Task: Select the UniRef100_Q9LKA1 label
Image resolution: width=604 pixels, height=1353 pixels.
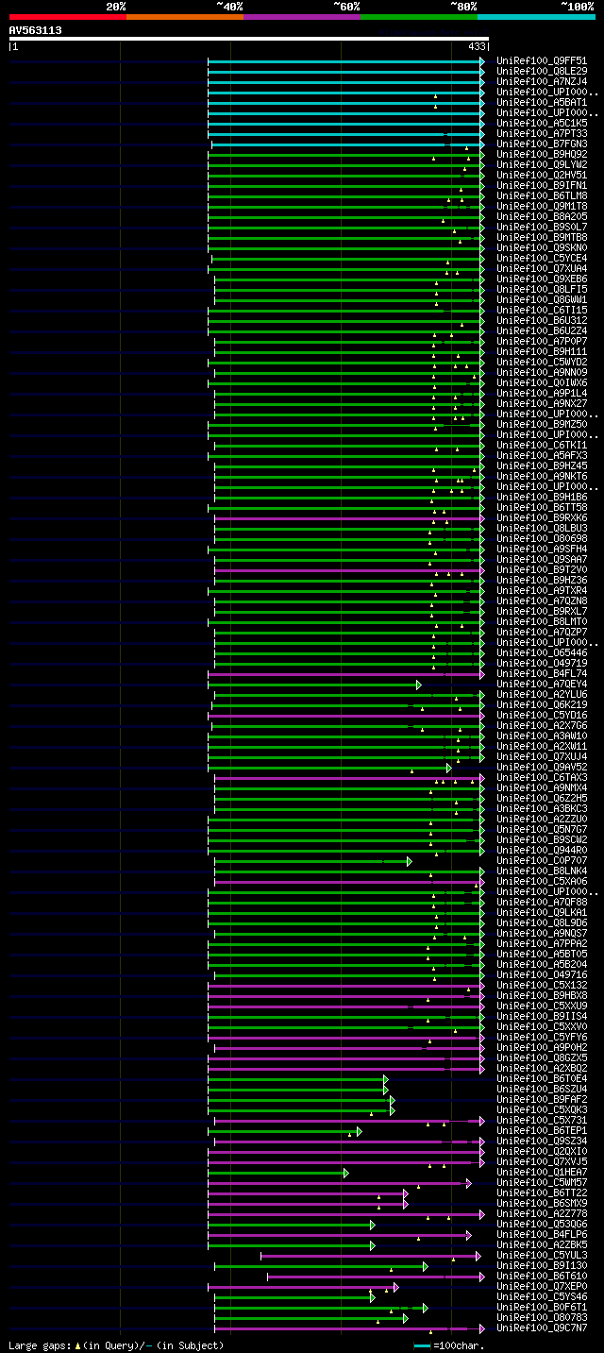Action: click(542, 912)
